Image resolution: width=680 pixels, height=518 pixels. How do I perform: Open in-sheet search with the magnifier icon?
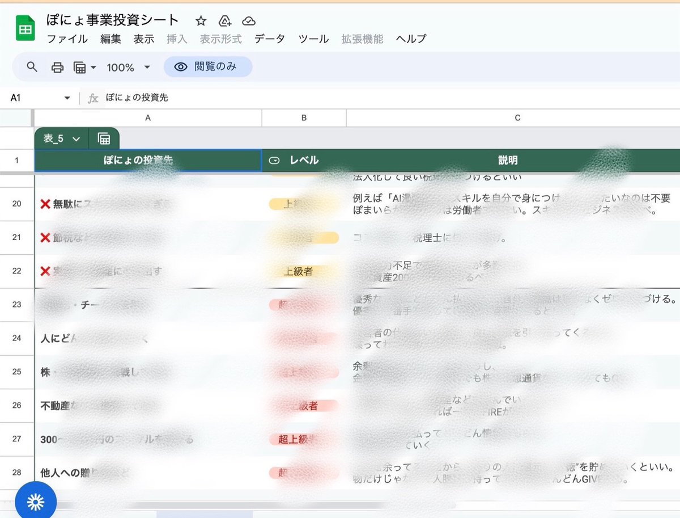pos(32,66)
